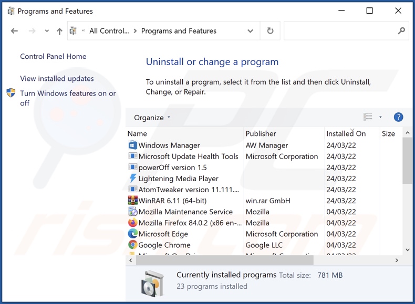415x304 pixels.
Task: Sort by the Publisher column header
Action: click(x=284, y=133)
